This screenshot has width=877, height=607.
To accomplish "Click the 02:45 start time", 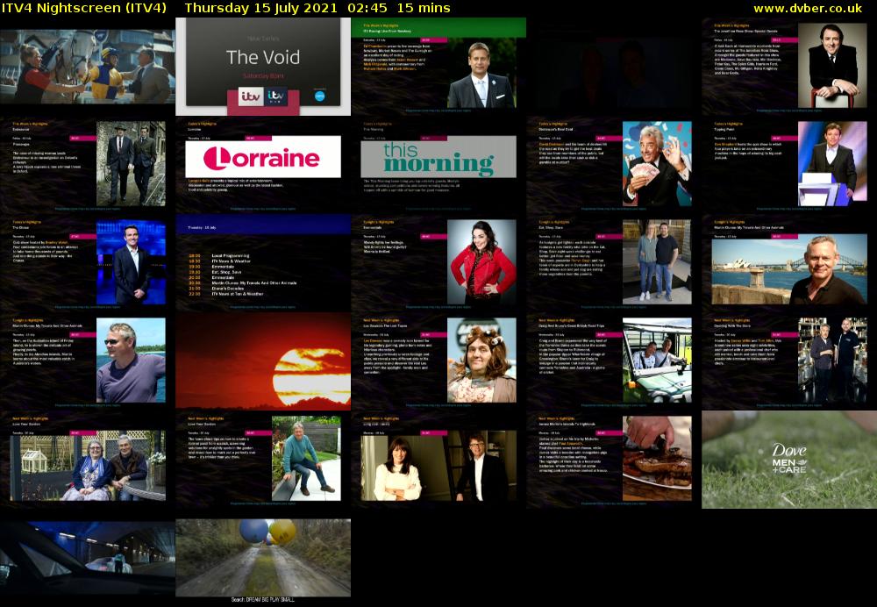I will pos(367,8).
